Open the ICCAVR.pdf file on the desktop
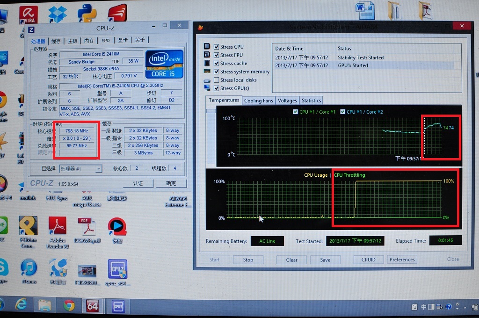Image resolution: width=479 pixels, height=318 pixels. [x=87, y=230]
